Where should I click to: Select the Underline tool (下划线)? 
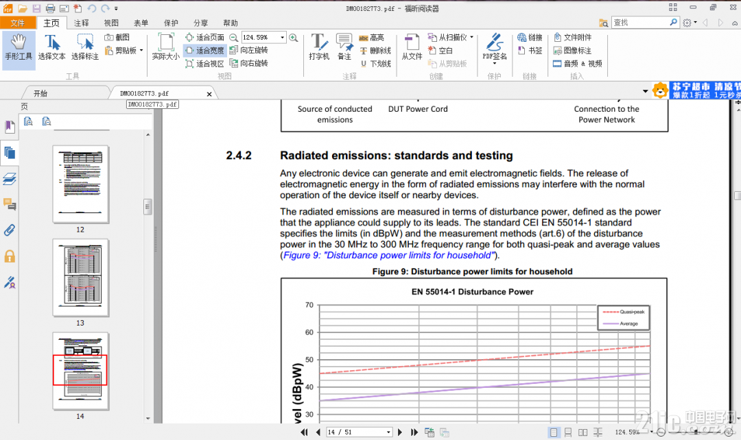[375, 63]
